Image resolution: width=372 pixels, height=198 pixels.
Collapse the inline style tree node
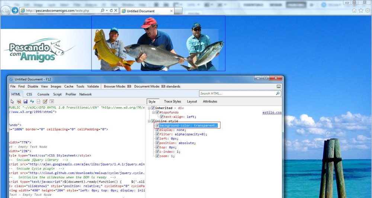pos(149,121)
